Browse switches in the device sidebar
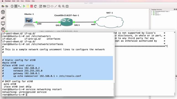 [3, 18]
